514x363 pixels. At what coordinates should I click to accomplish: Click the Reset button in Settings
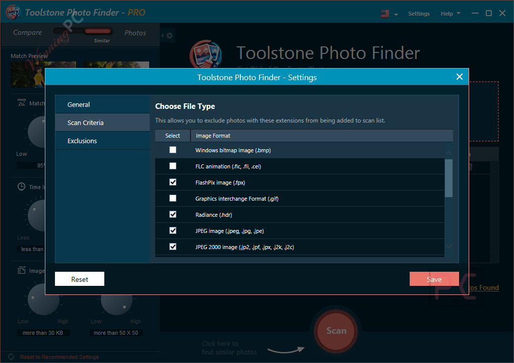[x=80, y=279]
